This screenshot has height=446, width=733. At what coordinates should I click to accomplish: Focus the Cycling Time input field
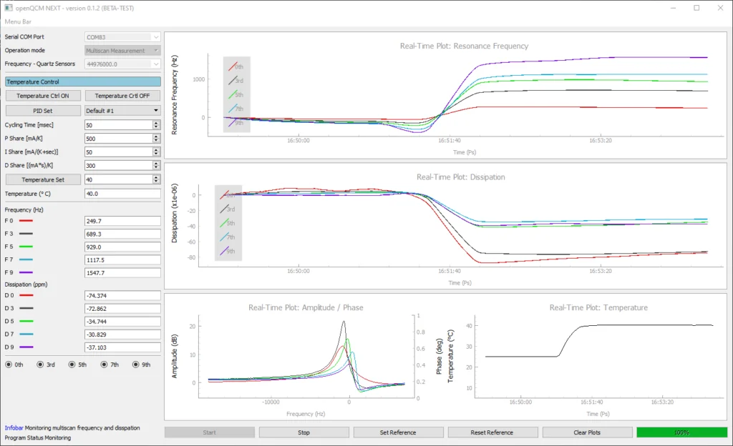(119, 125)
